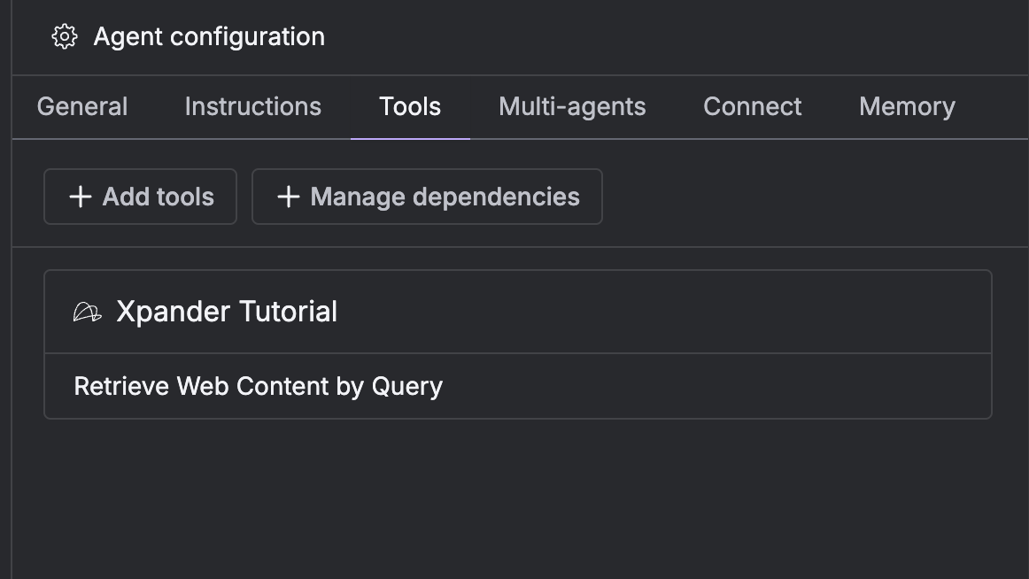The height and width of the screenshot is (579, 1029).
Task: Switch to the General tab
Action: [82, 106]
